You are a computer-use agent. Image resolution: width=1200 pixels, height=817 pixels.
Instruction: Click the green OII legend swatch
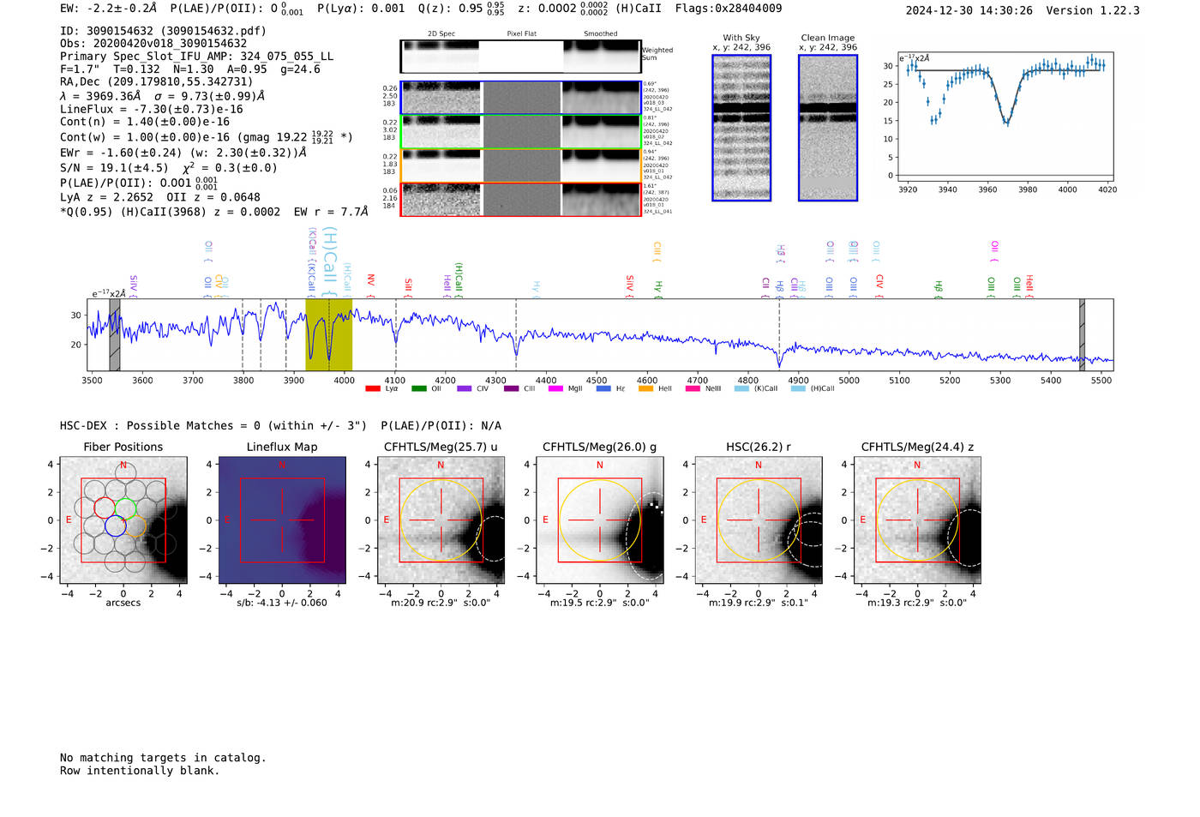418,388
